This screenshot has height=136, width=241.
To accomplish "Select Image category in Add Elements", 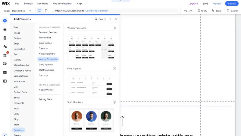I will click(x=17, y=33).
